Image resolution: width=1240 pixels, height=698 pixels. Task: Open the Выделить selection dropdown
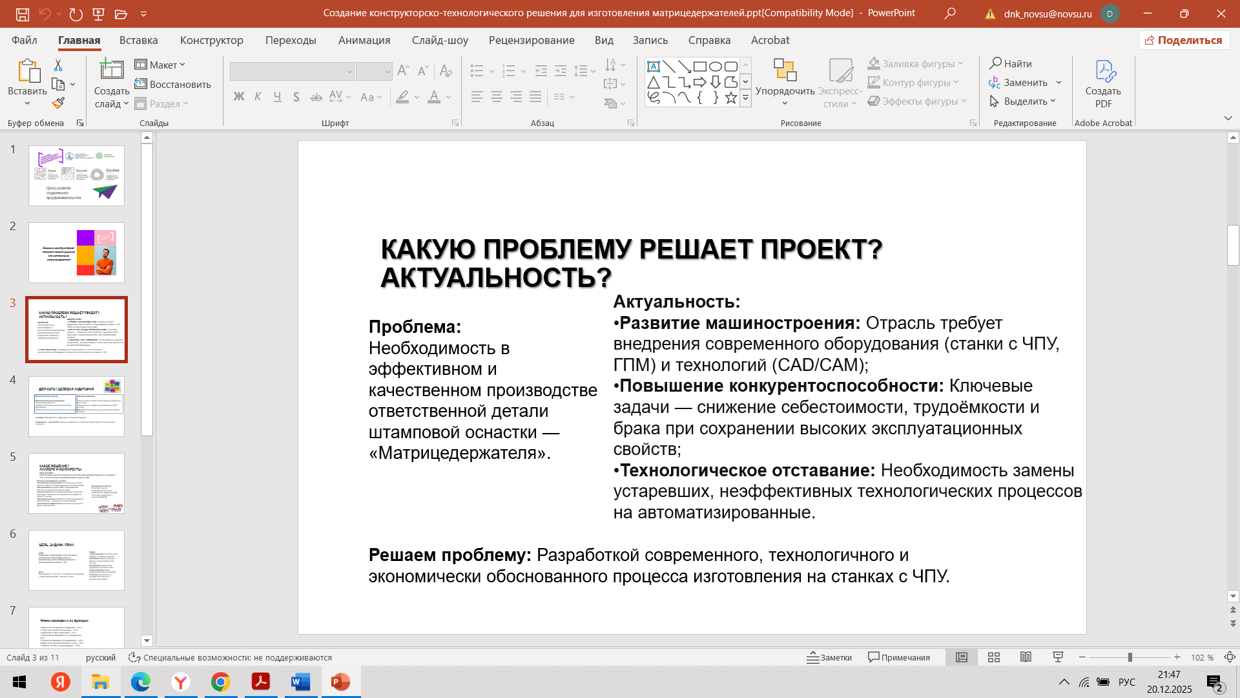click(x=1023, y=101)
